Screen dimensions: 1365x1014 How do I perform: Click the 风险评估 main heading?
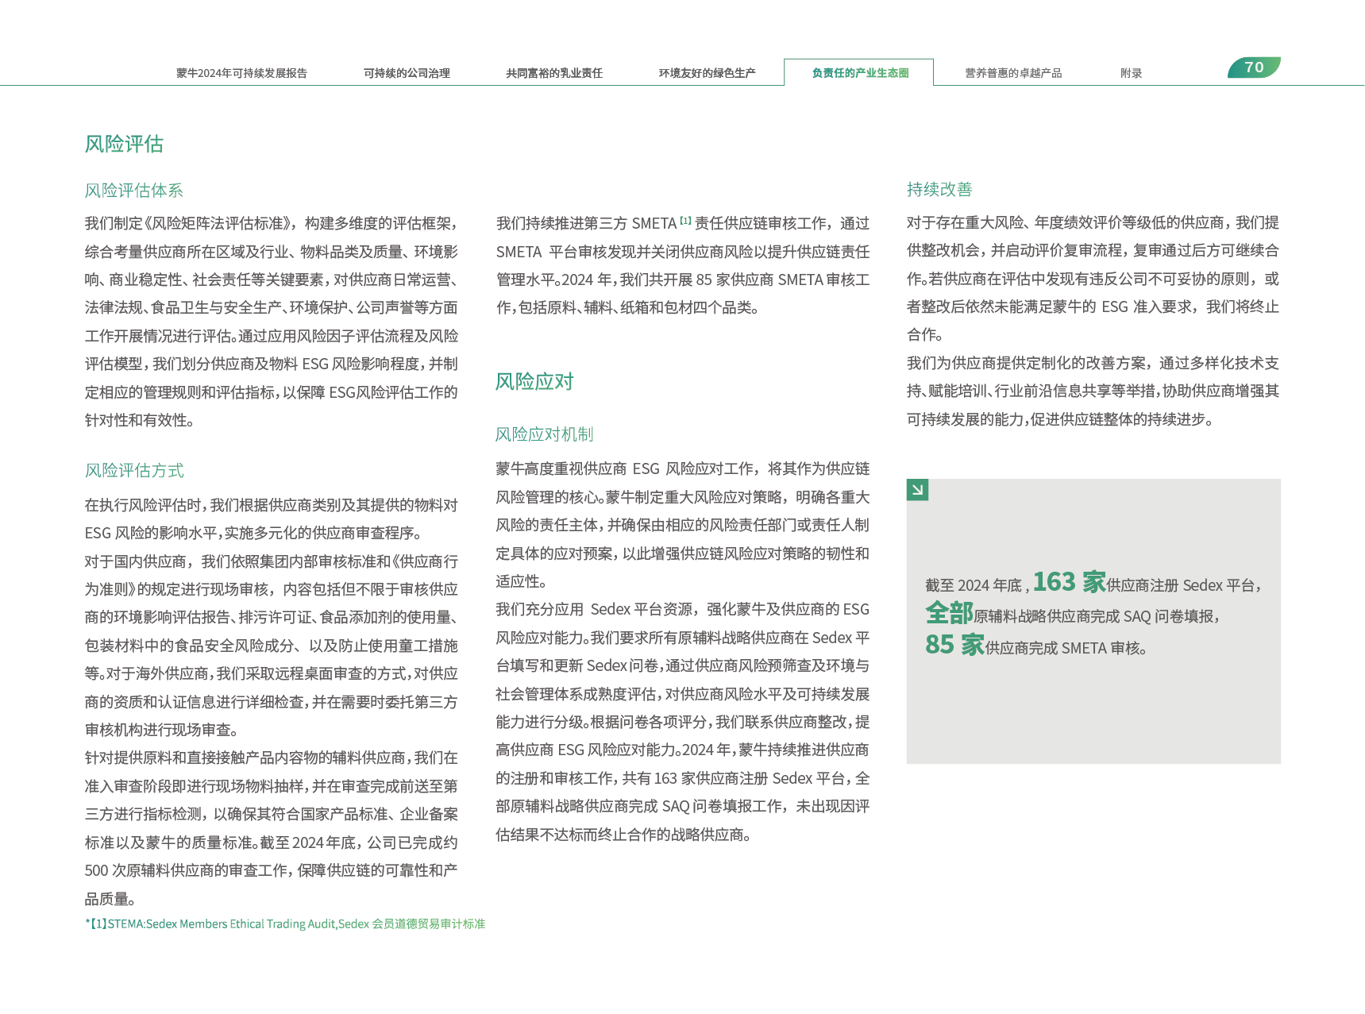(124, 144)
